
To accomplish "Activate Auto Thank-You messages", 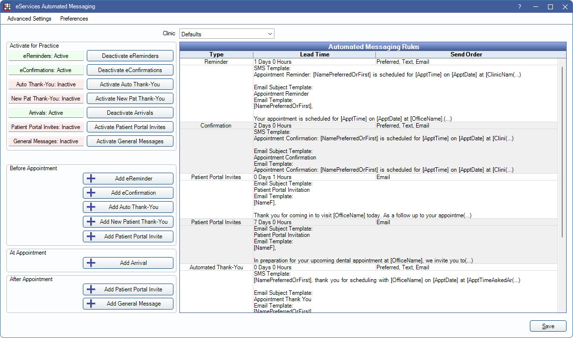I will [x=130, y=84].
